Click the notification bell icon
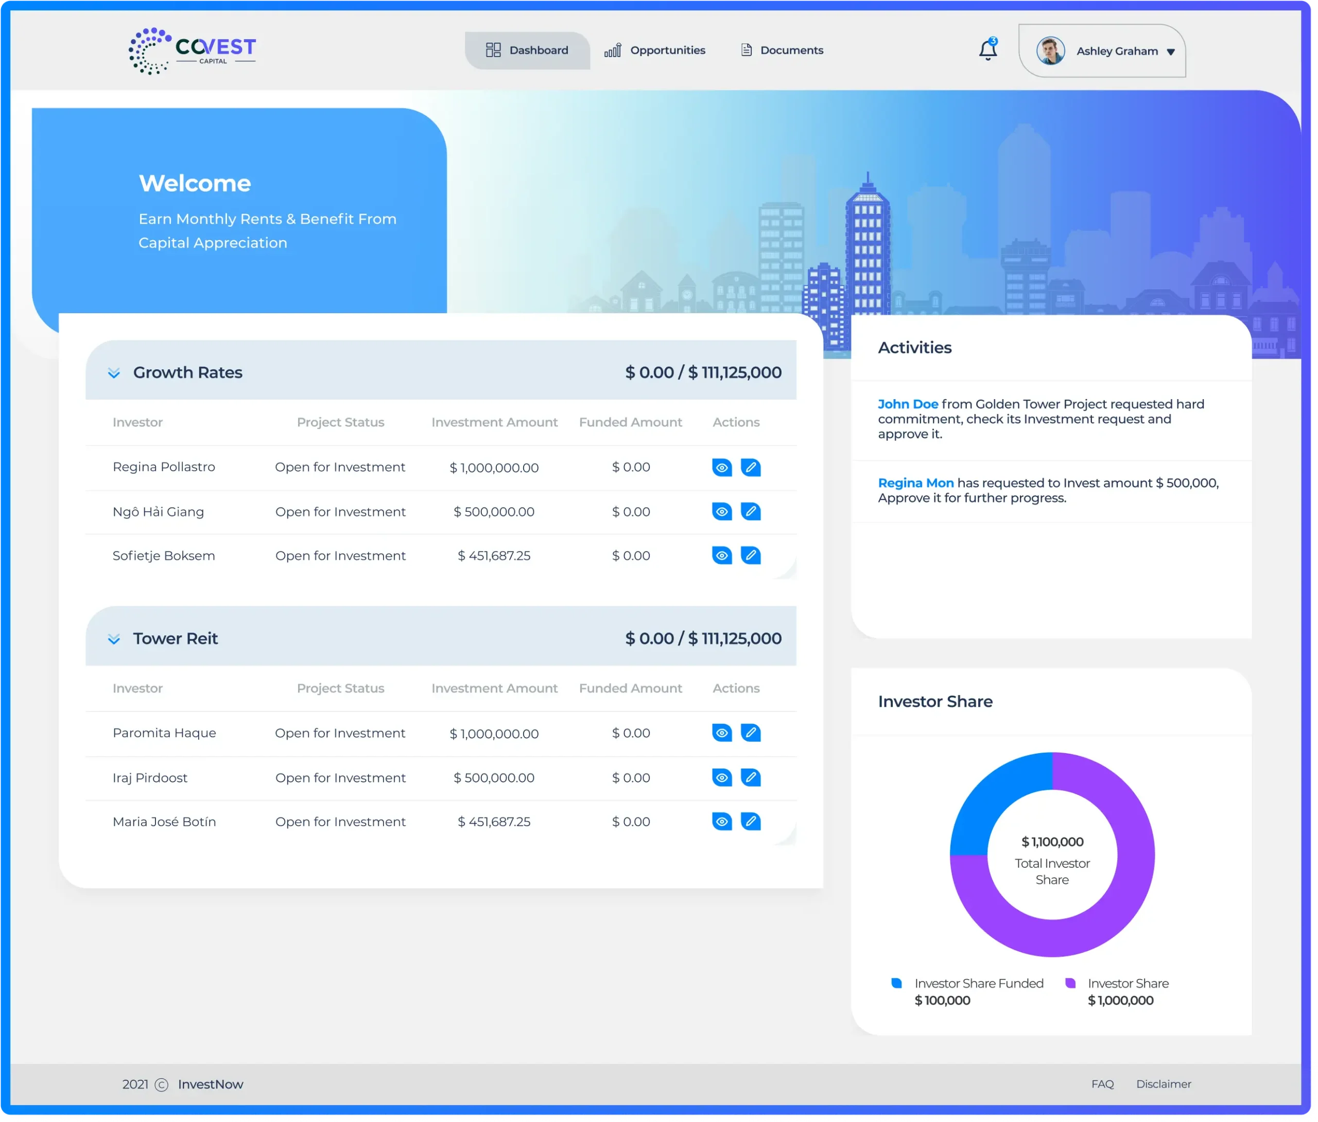1318x1122 pixels. click(986, 49)
